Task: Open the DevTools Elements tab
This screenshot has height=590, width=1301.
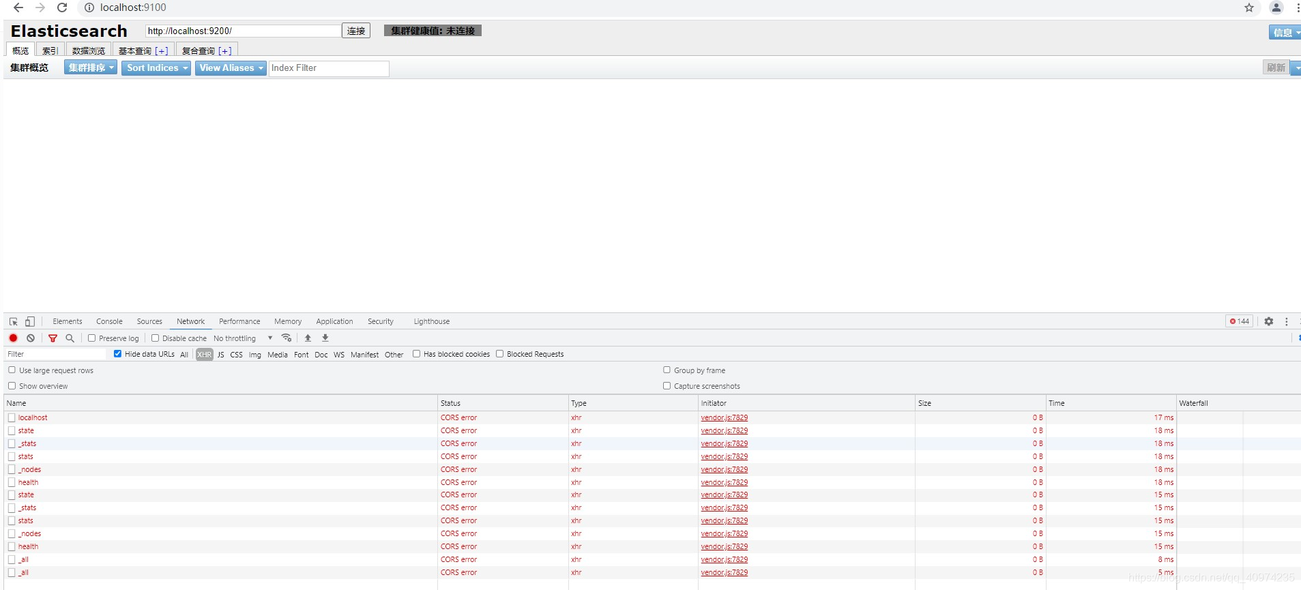Action: pyautogui.click(x=68, y=321)
